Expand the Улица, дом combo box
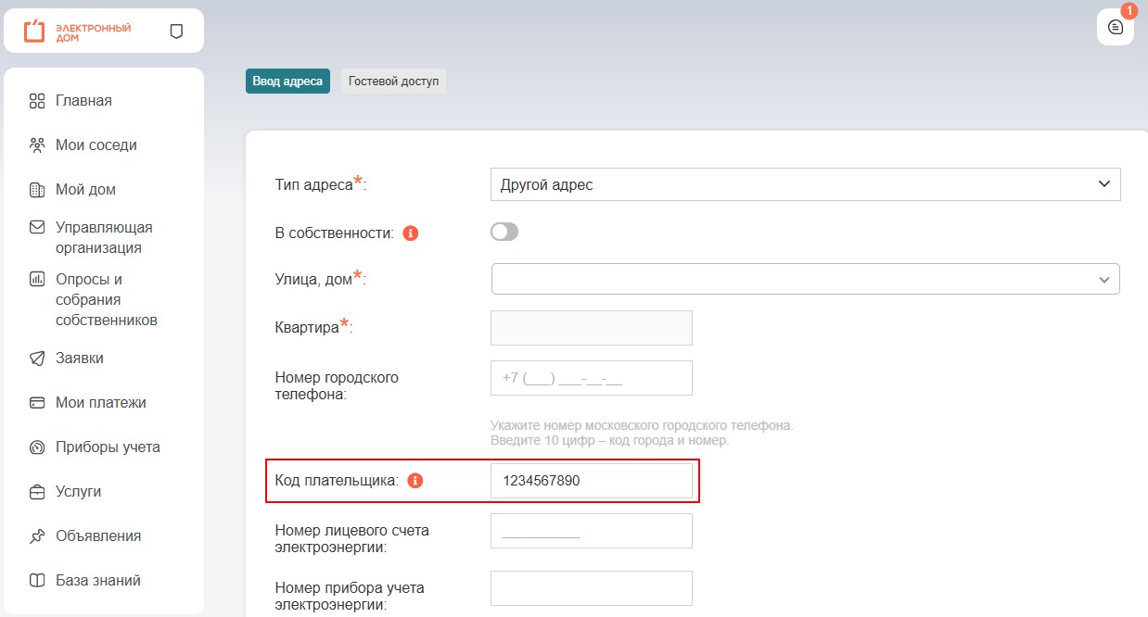Viewport: 1148px width, 617px height. pos(805,279)
